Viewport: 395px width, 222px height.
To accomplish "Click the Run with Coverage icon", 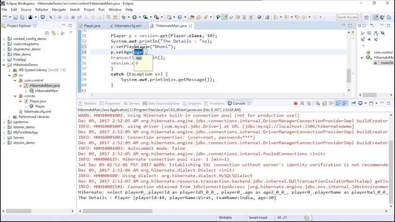I will tap(146, 17).
